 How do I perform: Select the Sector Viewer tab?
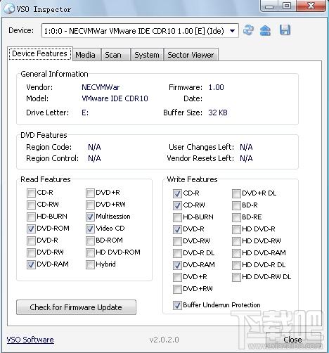point(191,55)
